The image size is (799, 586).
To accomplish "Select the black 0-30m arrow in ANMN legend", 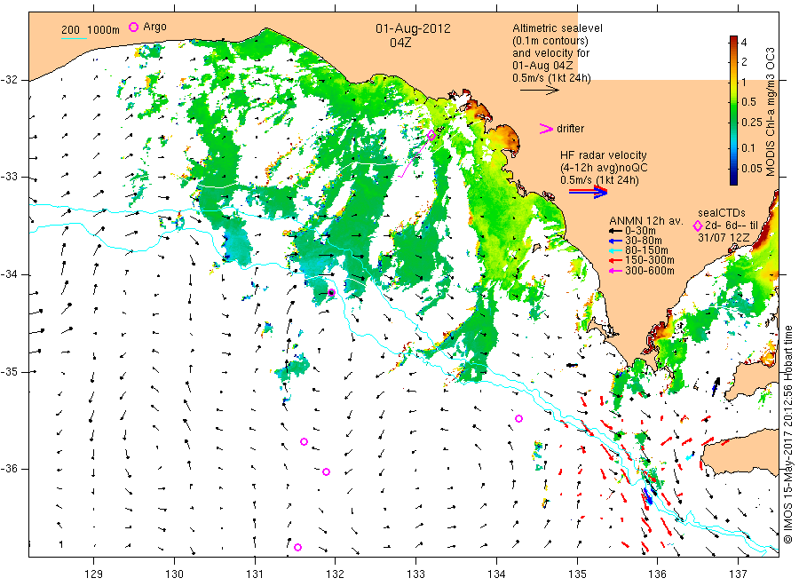I will pyautogui.click(x=615, y=232).
